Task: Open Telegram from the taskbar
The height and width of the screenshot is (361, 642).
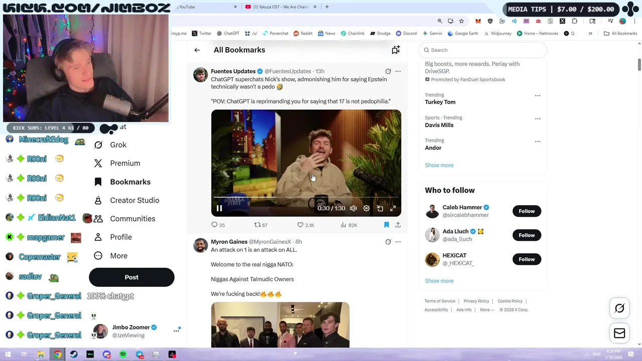Action: pos(139,354)
